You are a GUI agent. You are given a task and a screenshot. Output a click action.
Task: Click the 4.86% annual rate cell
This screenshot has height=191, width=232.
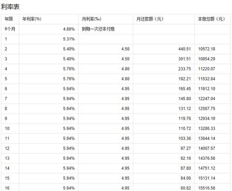(x=69, y=29)
